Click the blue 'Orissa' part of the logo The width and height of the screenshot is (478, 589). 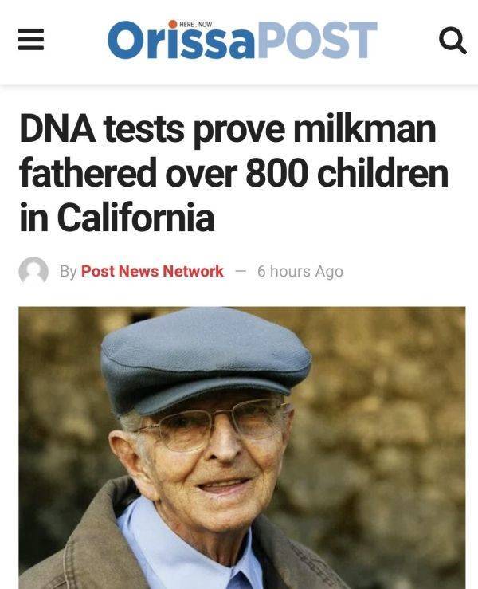(x=181, y=41)
